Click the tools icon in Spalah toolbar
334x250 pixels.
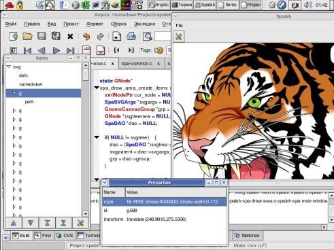point(179,37)
